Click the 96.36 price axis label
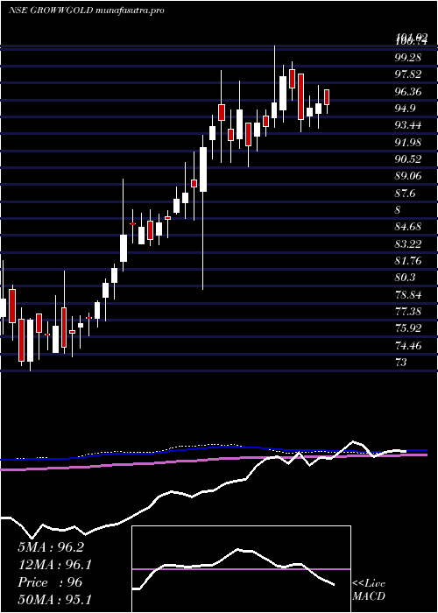This screenshot has height=613, width=438. click(x=408, y=91)
